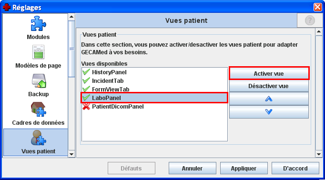Open the Backup drive icon
Image resolution: width=325 pixels, height=180 pixels.
click(39, 81)
